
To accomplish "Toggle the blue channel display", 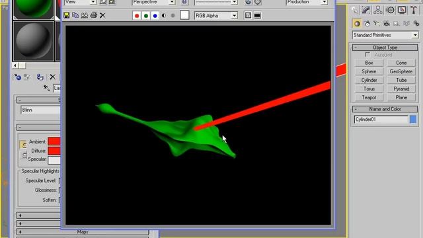I will 155,16.
